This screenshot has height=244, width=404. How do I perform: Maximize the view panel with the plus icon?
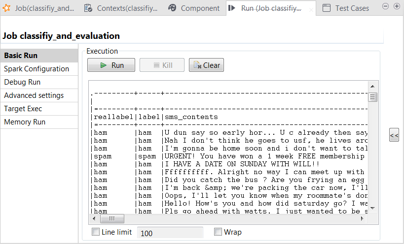397,6
